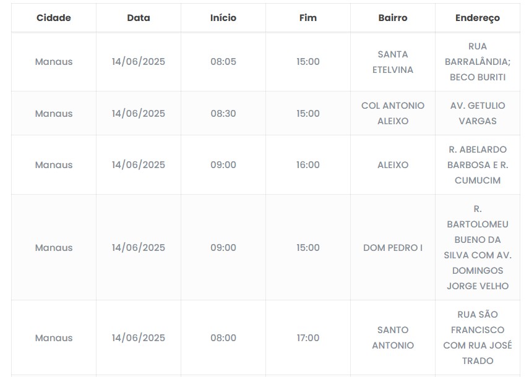Click the RUA BARRALÂNDIA; BECO BURITI address
The width and height of the screenshot is (529, 377).
click(478, 62)
